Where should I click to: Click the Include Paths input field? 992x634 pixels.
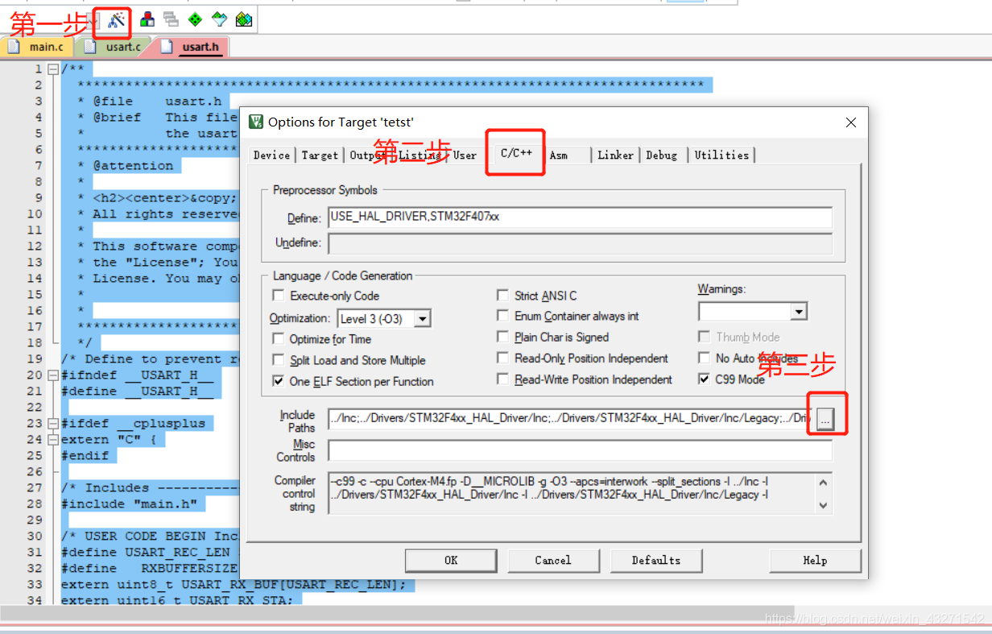tap(570, 419)
